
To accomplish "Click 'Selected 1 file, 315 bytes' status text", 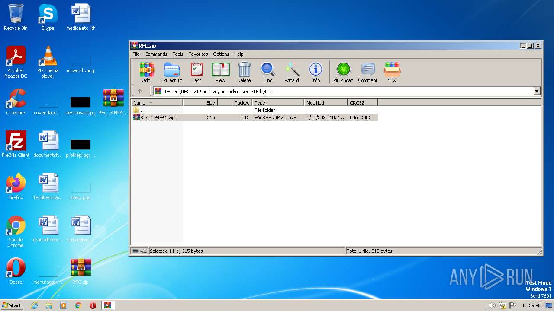I will [x=176, y=251].
